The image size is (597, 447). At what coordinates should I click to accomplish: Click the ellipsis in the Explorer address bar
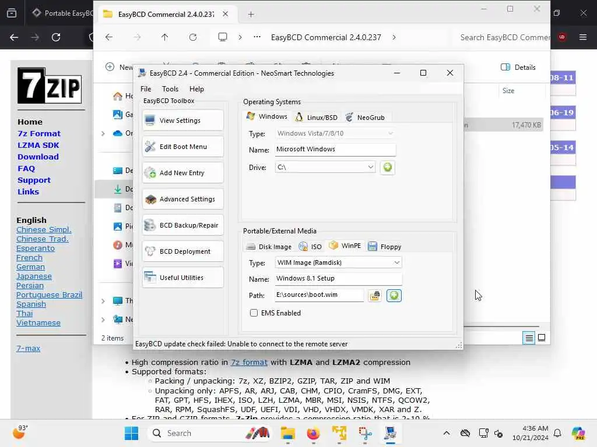257,37
